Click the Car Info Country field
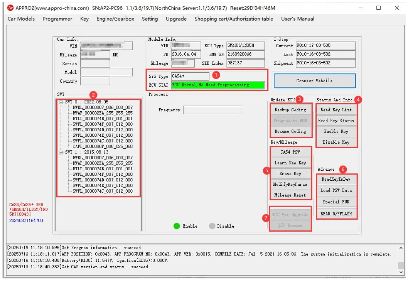The height and width of the screenshot is (281, 407). tap(95, 81)
